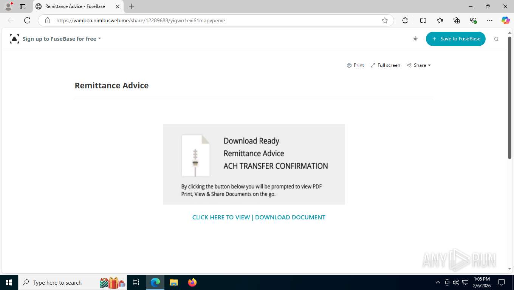
Task: Toggle split screen view icon
Action: [x=423, y=20]
